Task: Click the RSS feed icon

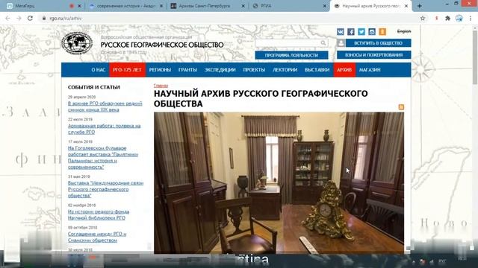Action: [401, 107]
